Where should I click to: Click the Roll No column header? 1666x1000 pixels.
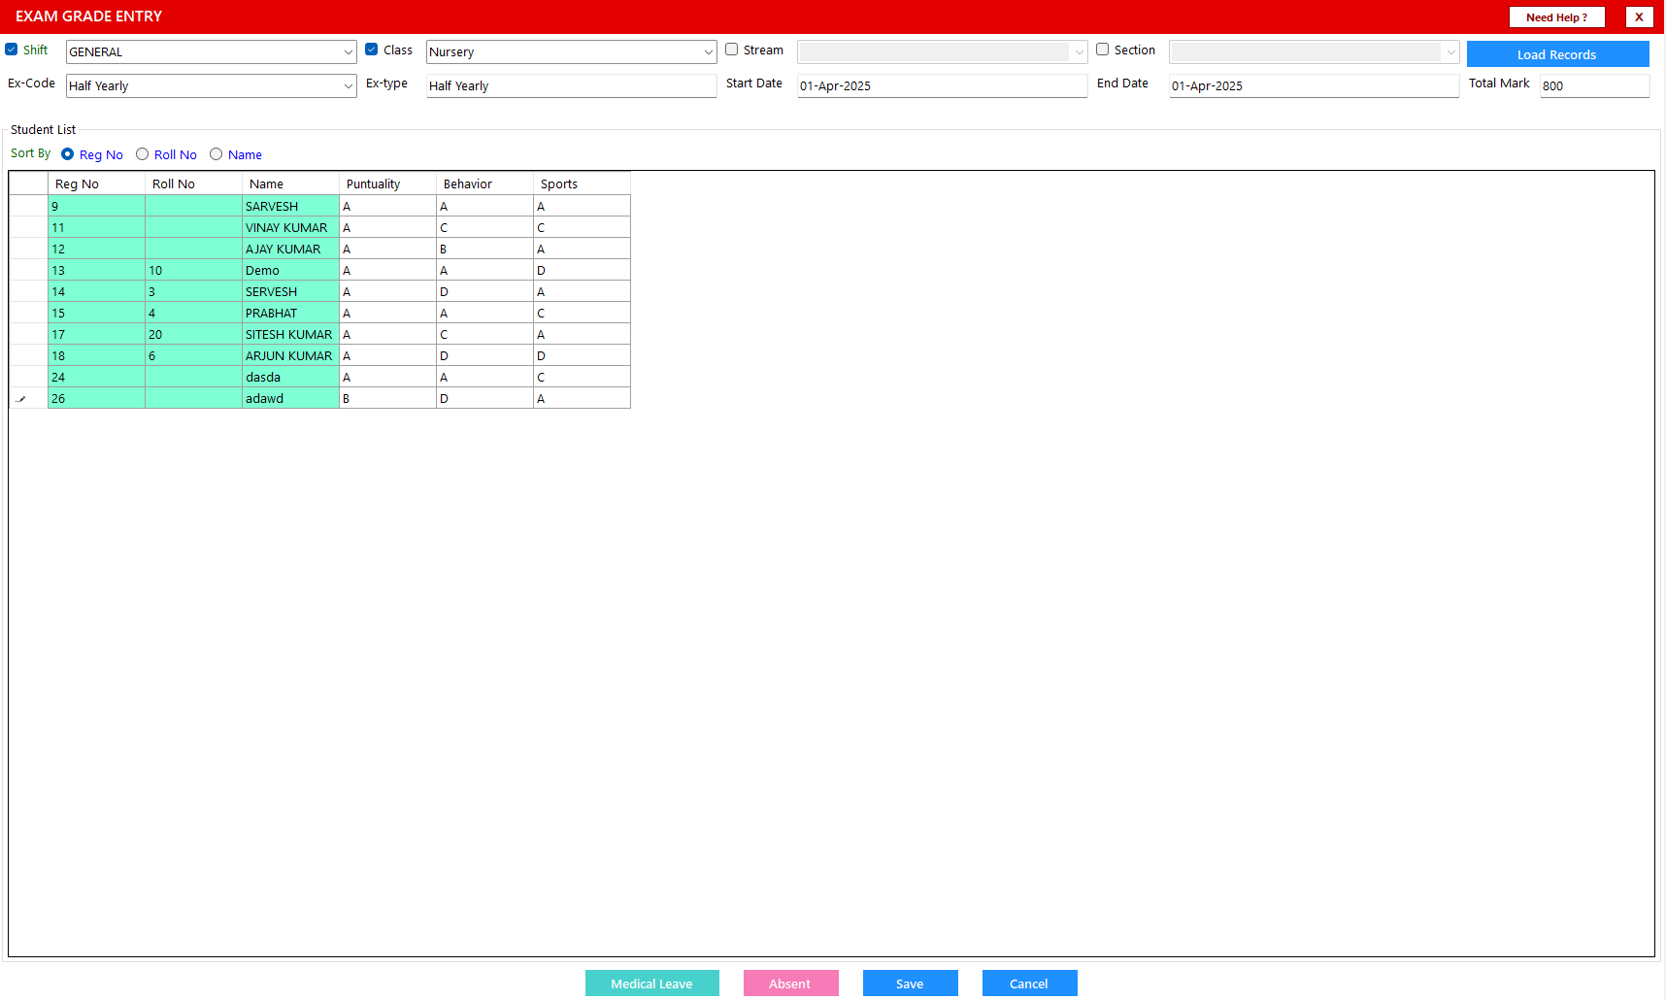tap(194, 183)
